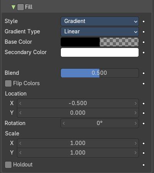Click the Scale X value field
Image resolution: width=154 pixels, height=173 pixels.
pos(78,143)
